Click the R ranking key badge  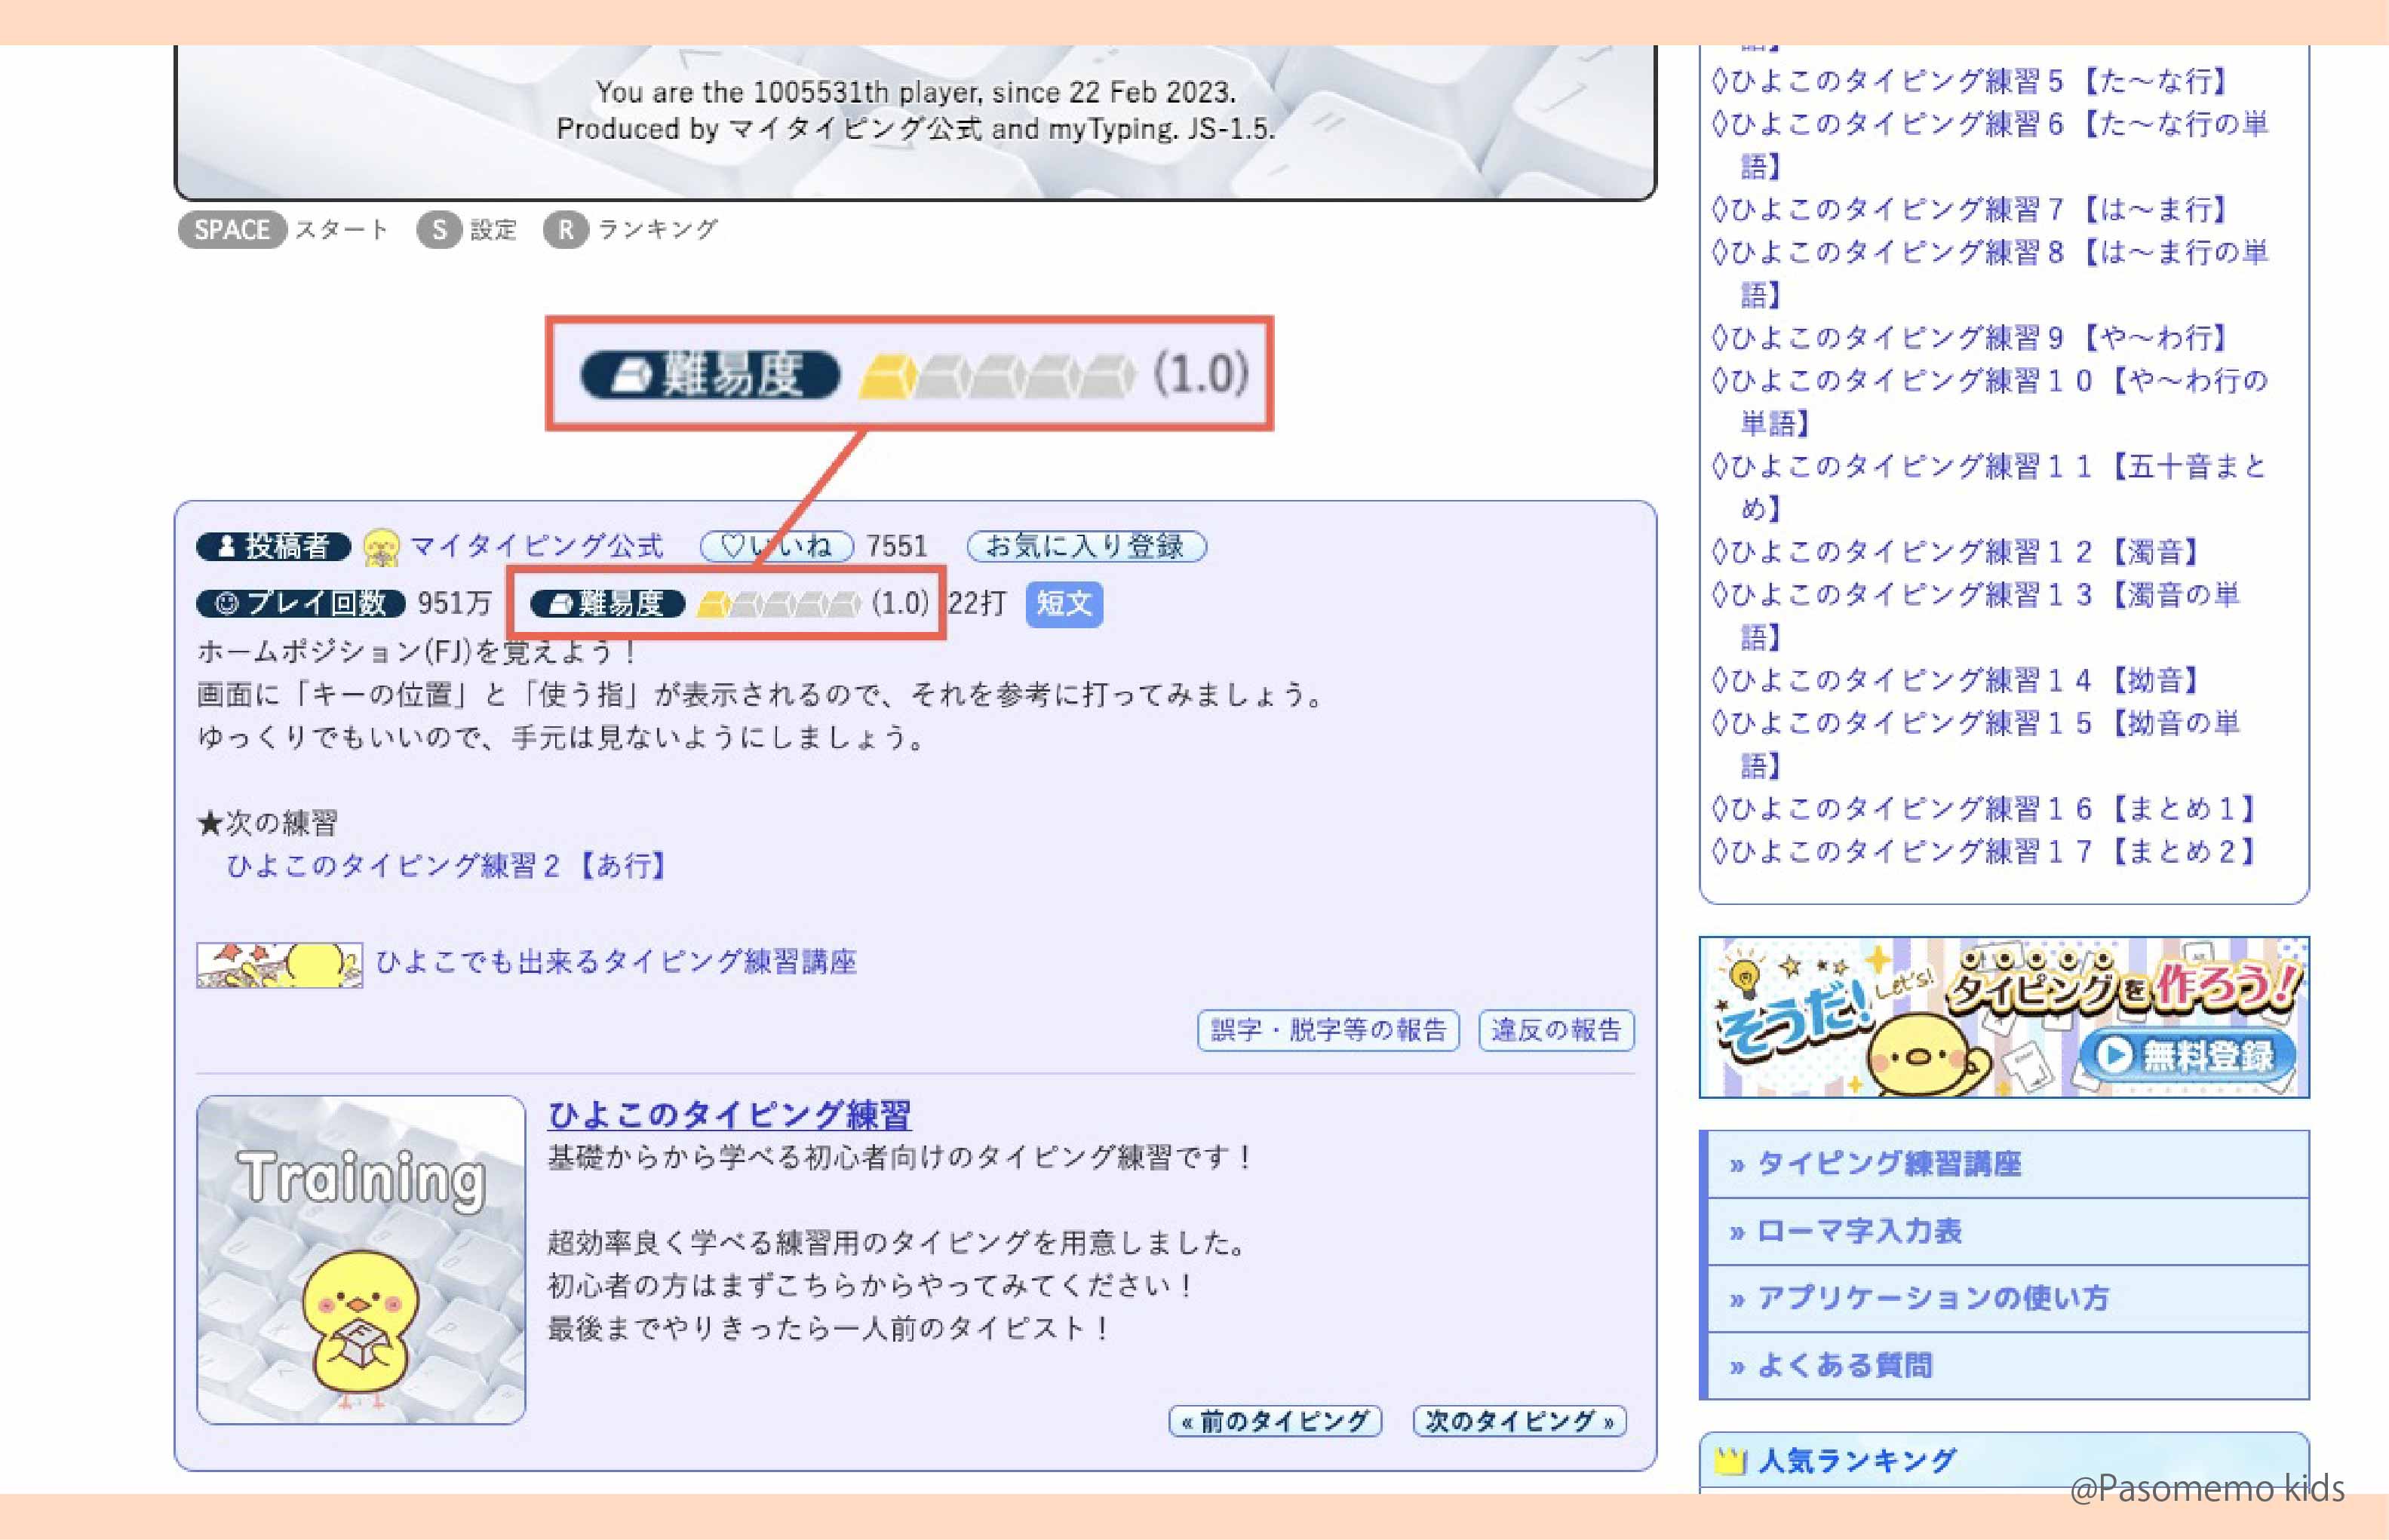(566, 230)
